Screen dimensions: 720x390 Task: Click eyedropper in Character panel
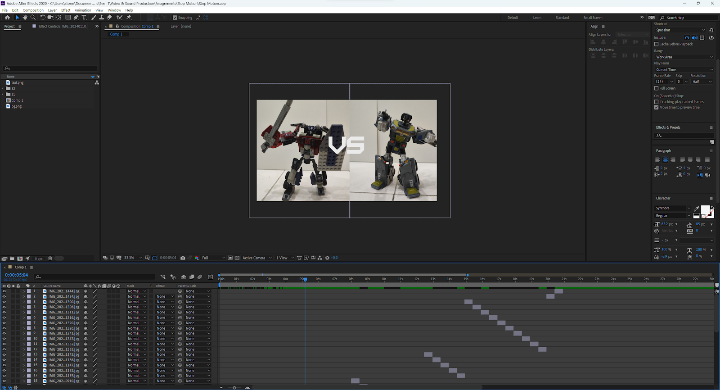[x=697, y=209]
